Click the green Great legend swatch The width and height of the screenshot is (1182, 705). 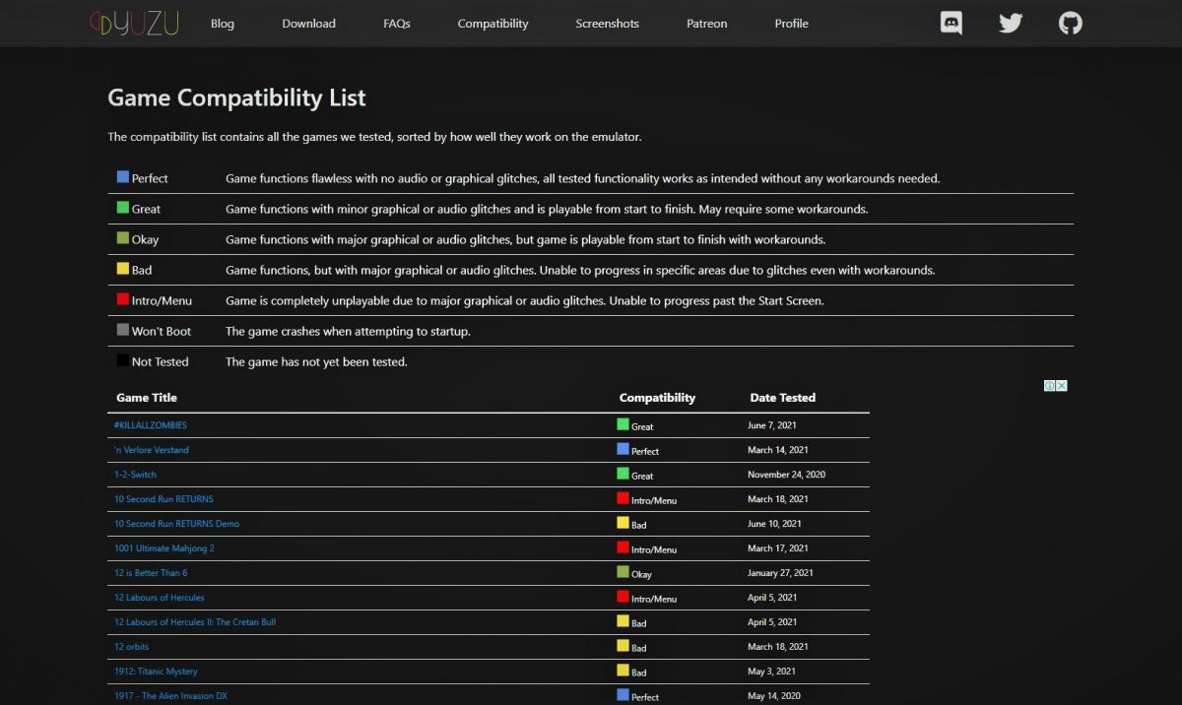(123, 208)
